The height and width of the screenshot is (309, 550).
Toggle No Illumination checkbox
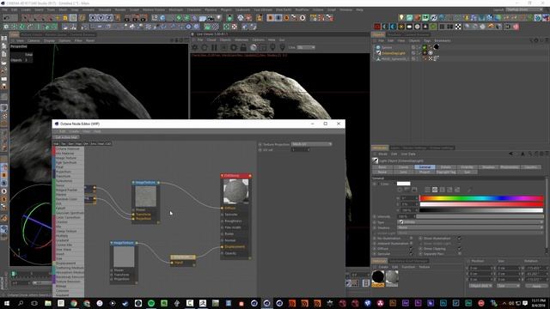pyautogui.click(x=411, y=239)
